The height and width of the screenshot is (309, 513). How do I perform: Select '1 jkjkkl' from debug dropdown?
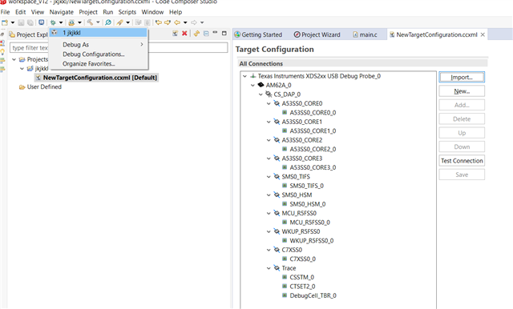pos(98,33)
